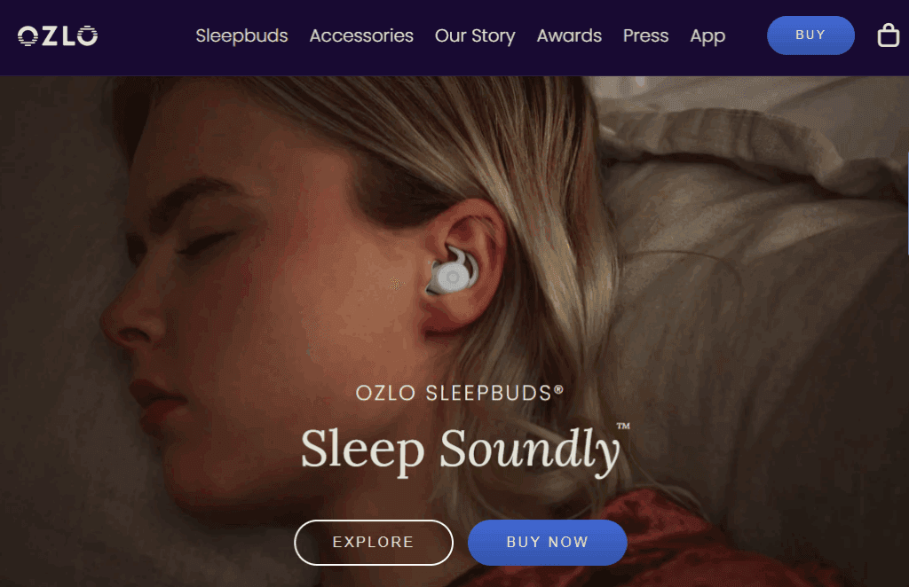
Task: Select the Awards navigation link
Action: [569, 35]
